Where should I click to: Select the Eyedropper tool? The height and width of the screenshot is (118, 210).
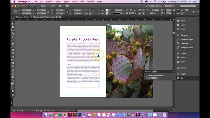pyautogui.click(x=13, y=73)
